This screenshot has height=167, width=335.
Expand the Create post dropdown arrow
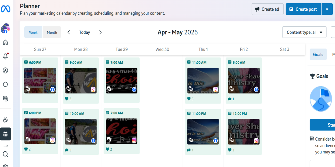[x=327, y=9]
